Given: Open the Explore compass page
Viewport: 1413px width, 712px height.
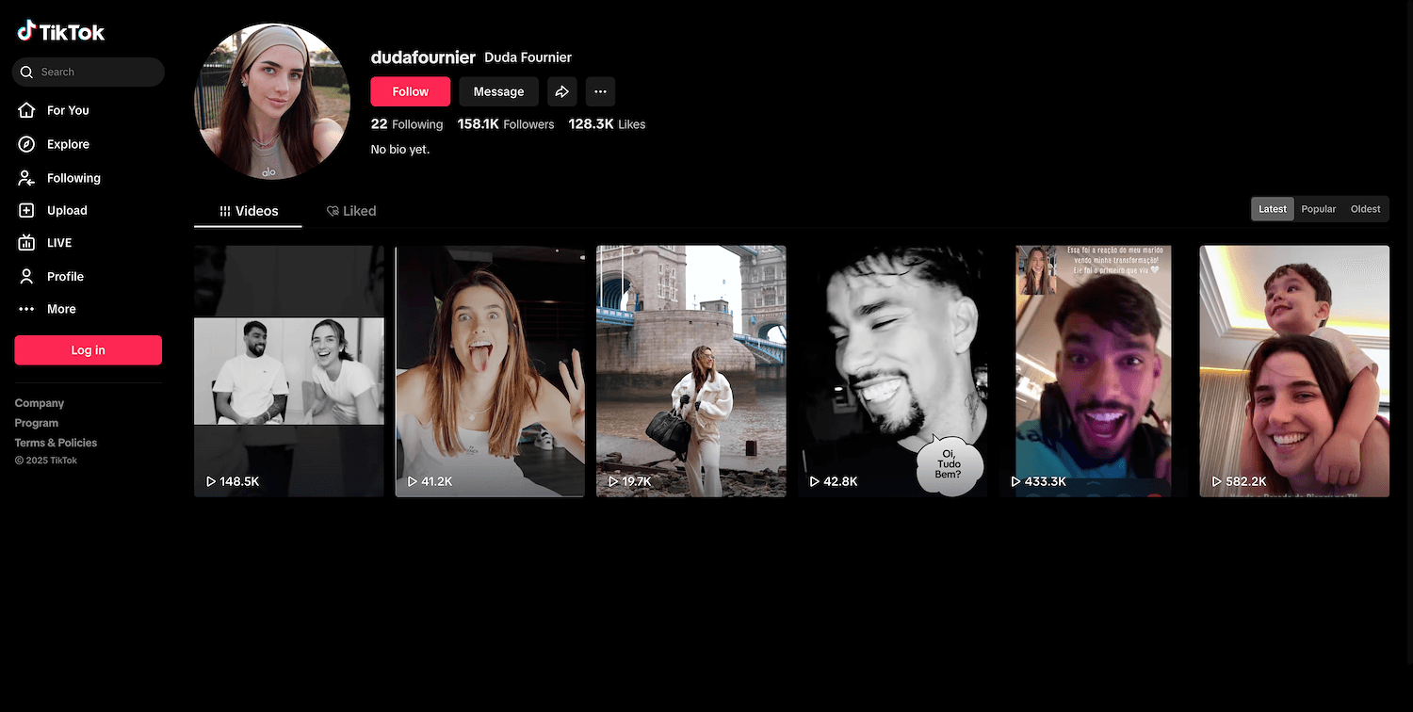Looking at the screenshot, I should 68,144.
